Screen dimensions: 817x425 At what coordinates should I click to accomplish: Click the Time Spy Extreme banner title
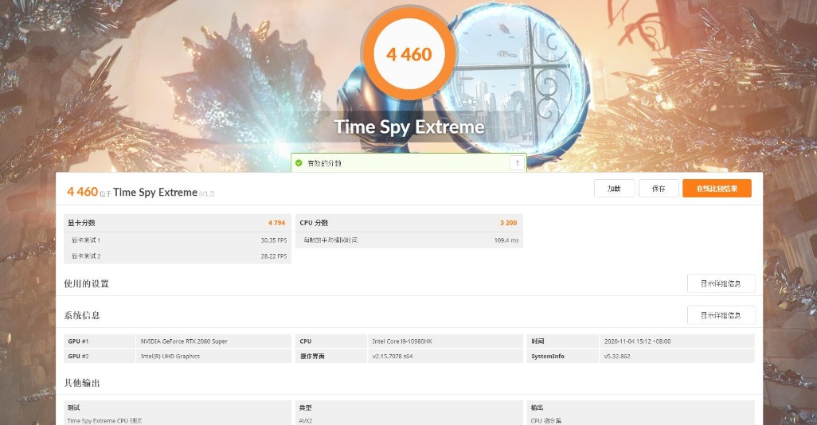click(x=409, y=127)
